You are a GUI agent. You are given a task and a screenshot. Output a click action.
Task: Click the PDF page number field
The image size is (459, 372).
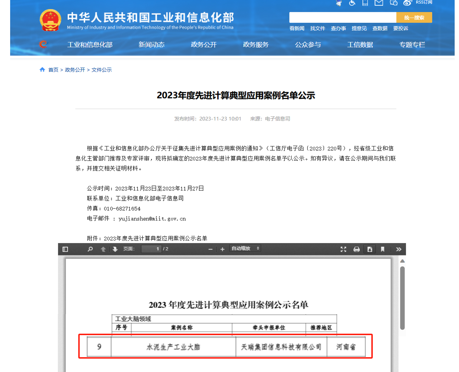pos(151,249)
